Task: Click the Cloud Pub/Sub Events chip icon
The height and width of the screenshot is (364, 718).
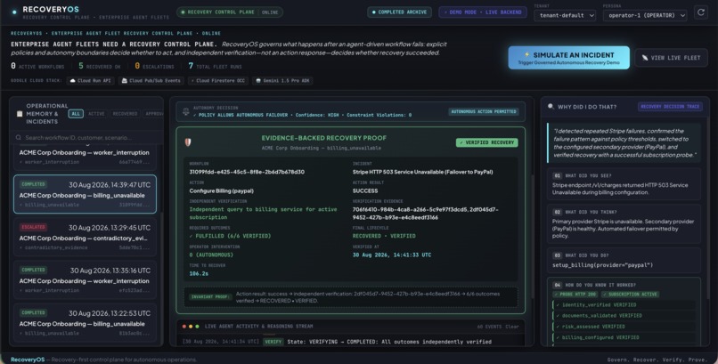Action: 124,80
